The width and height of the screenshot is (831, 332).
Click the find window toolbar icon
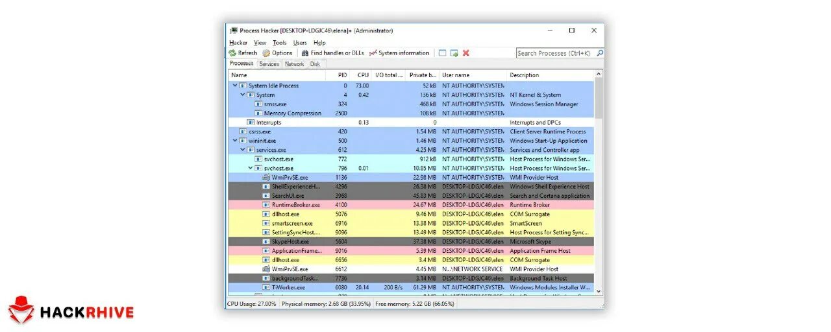point(442,53)
